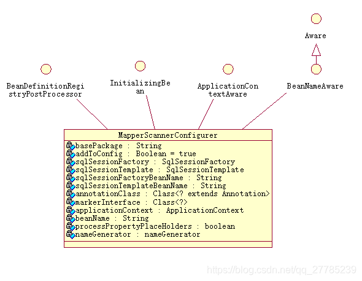
Task: Select attribute 'nameGenerator : nameGenerator'
Action: click(138, 234)
